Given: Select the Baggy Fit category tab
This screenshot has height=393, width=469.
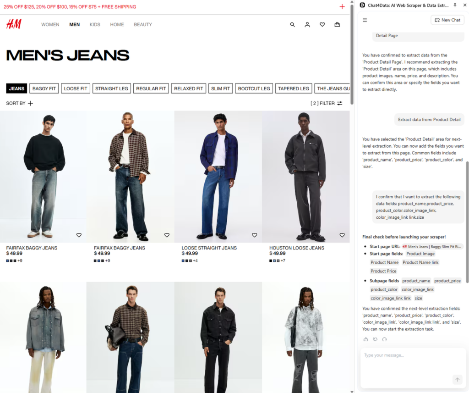Looking at the screenshot, I should pyautogui.click(x=44, y=89).
